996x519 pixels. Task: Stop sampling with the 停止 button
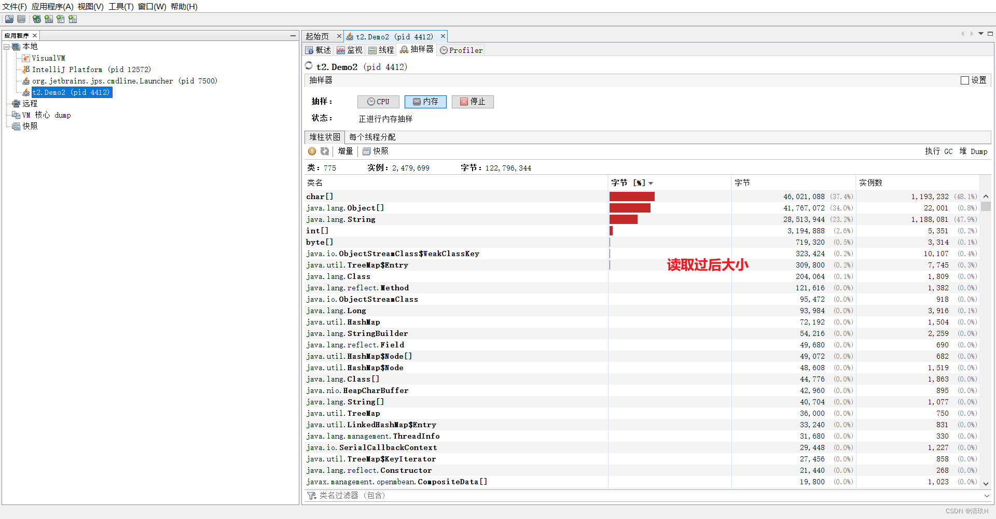(473, 102)
